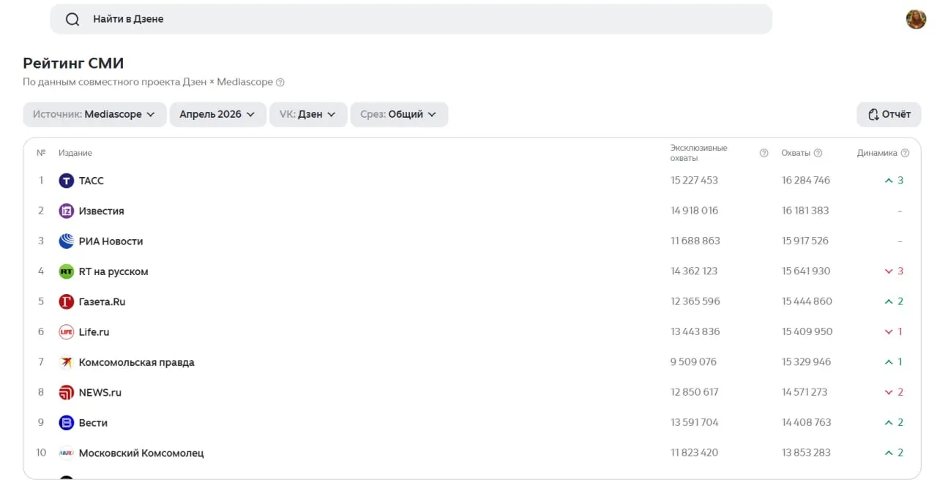Focus the 'Найти в Дзене' search field

(411, 19)
